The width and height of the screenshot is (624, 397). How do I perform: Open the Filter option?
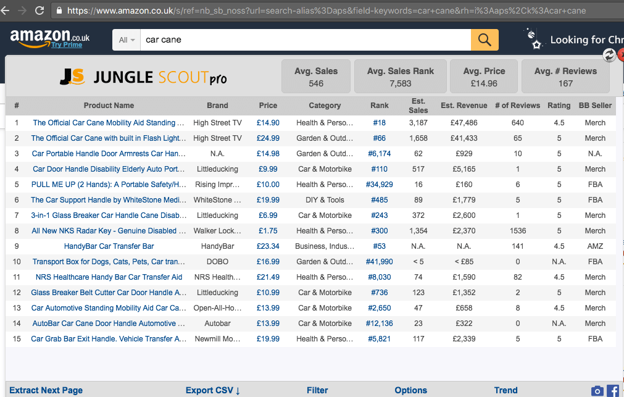click(x=317, y=390)
